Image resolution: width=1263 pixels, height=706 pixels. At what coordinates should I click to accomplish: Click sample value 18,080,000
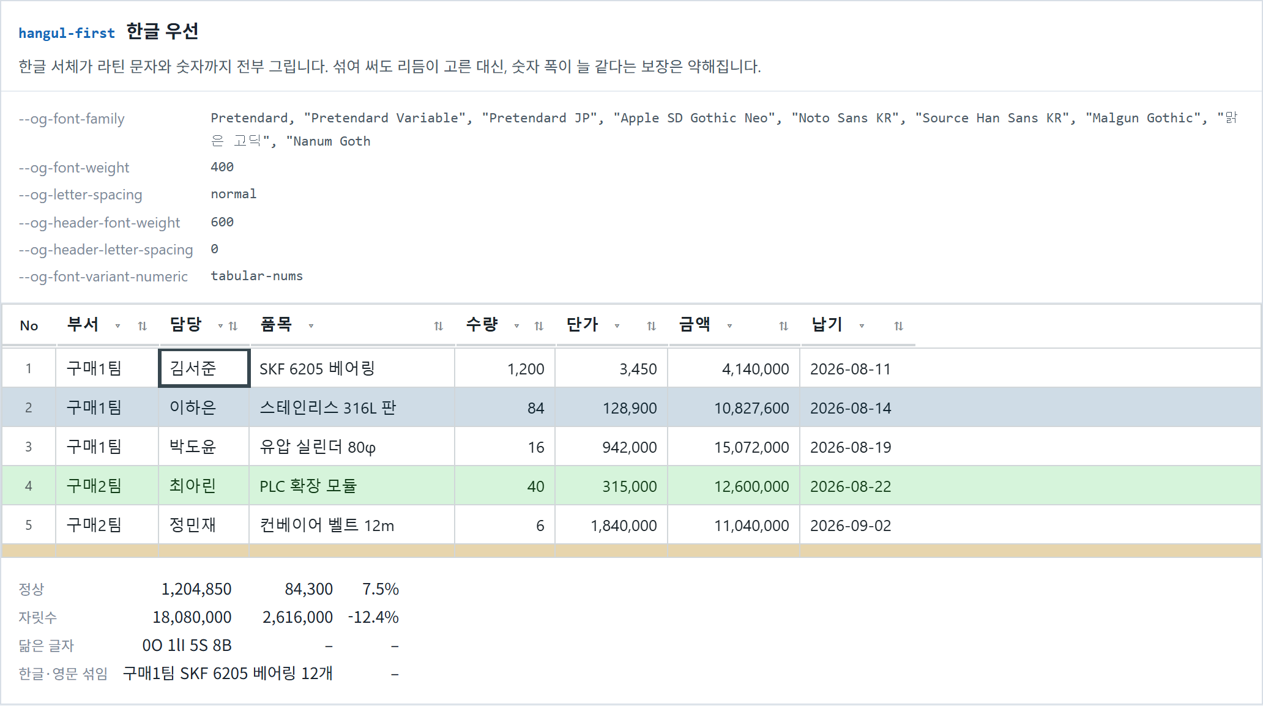192,617
